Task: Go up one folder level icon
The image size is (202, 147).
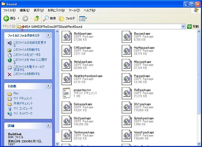Action: (37, 19)
